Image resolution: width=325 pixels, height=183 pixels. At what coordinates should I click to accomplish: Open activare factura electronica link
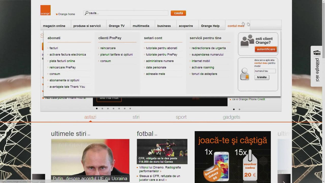pos(68,54)
